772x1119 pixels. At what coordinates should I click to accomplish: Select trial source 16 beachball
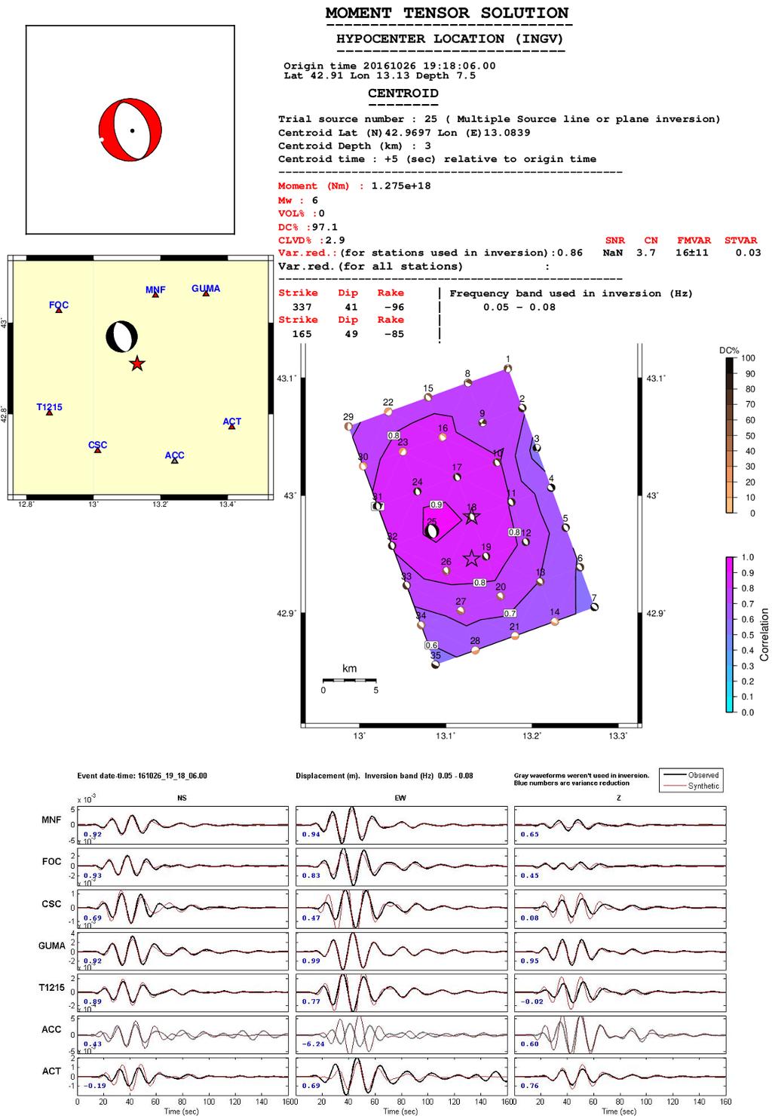[x=443, y=437]
